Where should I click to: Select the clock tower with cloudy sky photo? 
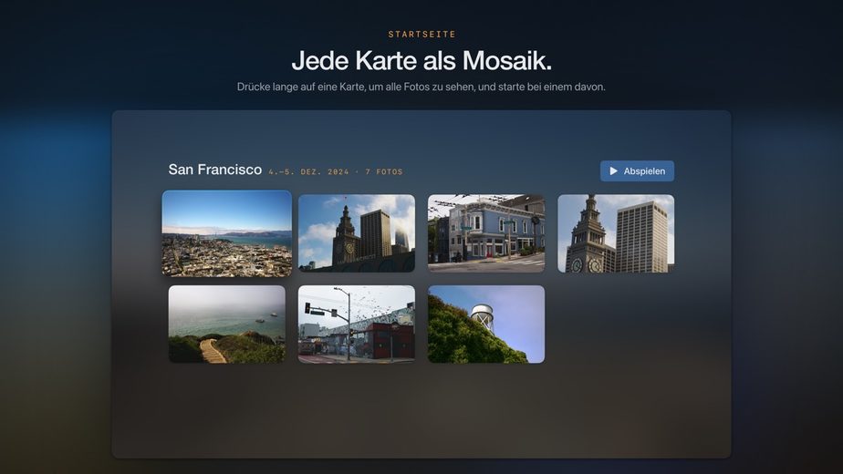357,233
